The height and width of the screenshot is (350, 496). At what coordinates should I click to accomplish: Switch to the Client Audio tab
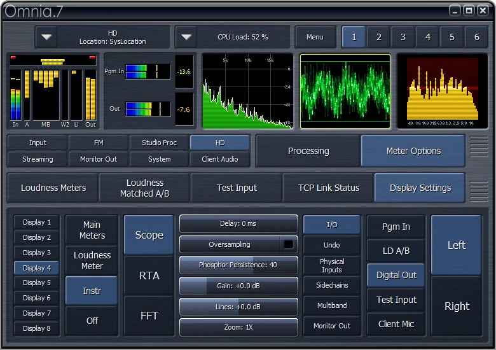220,159
